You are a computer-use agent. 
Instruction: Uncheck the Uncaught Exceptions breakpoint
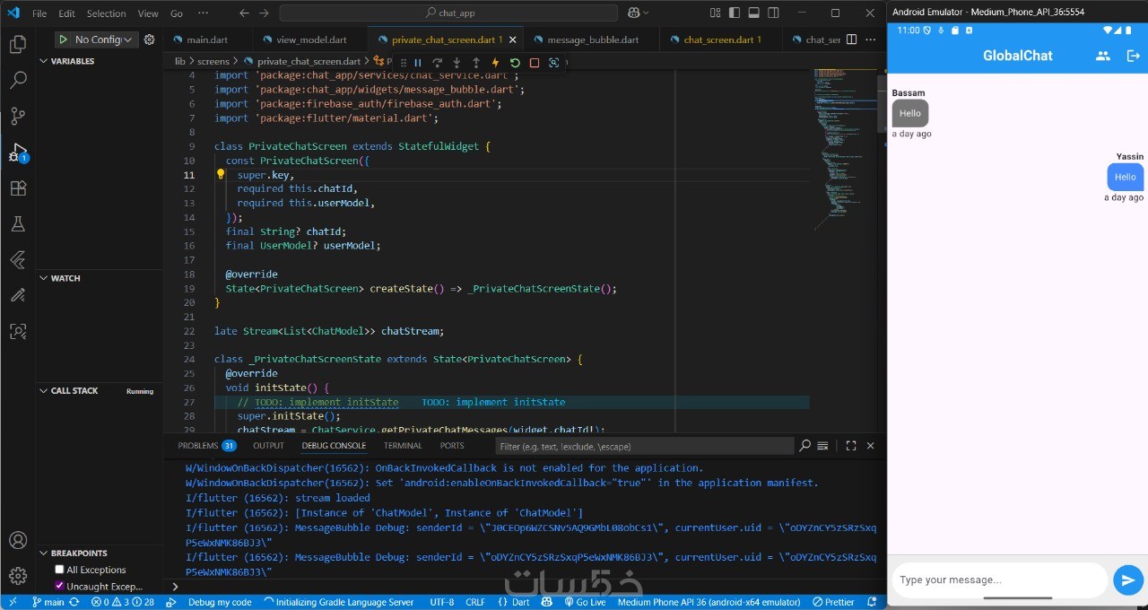point(59,586)
